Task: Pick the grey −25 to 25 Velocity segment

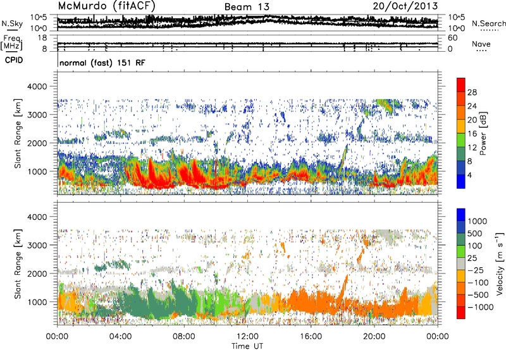Action: pyautogui.click(x=461, y=263)
